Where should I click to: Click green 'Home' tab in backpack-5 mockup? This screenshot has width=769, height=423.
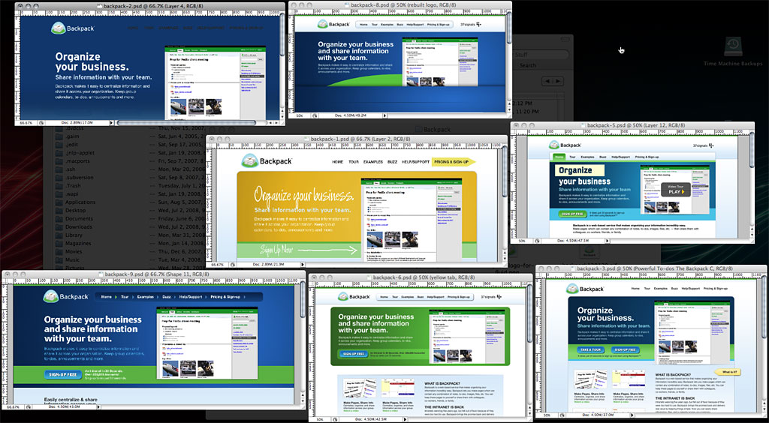click(x=559, y=157)
